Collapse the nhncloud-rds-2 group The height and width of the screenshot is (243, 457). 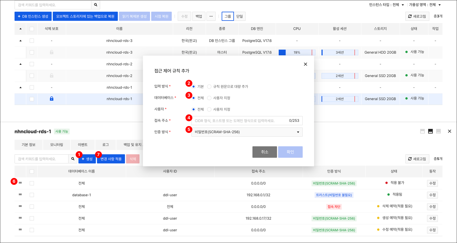tap(21, 64)
